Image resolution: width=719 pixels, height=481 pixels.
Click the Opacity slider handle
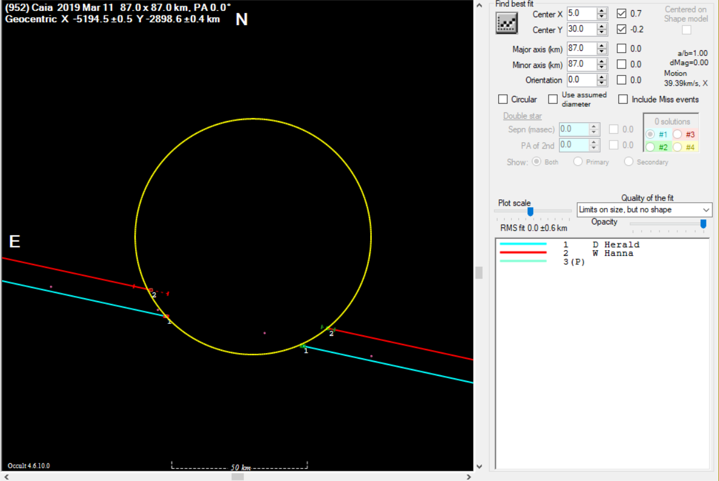click(x=703, y=223)
